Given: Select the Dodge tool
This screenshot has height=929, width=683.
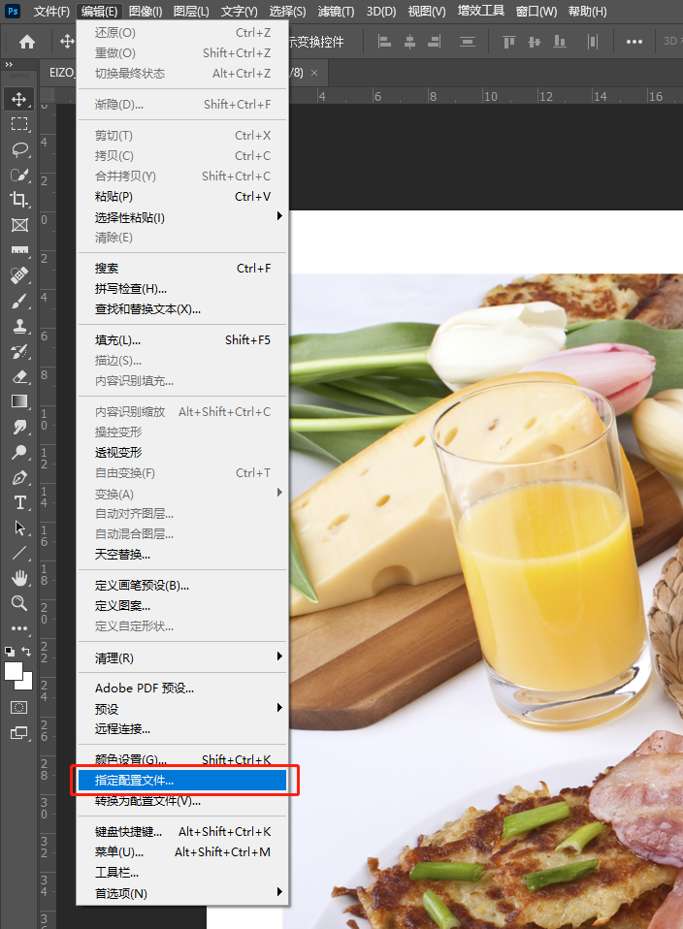Looking at the screenshot, I should pos(19,453).
